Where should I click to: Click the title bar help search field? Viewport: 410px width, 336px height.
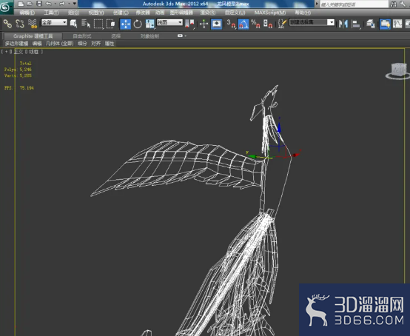[x=354, y=4]
